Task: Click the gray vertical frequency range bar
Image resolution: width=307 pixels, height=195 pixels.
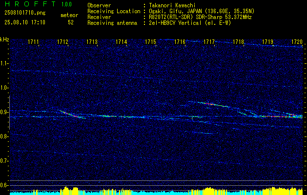Action: (x=9, y=113)
